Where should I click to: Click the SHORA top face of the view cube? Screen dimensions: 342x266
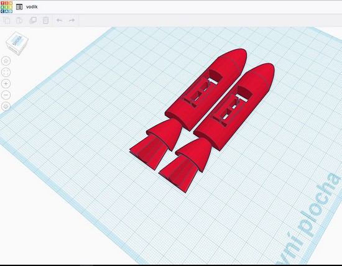tap(17, 40)
